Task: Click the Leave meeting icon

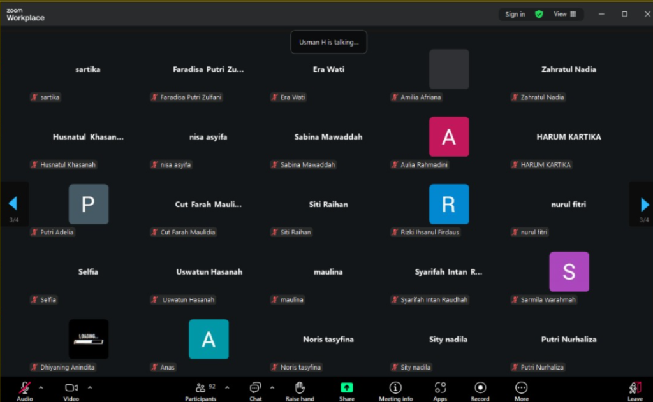Action: pyautogui.click(x=635, y=388)
